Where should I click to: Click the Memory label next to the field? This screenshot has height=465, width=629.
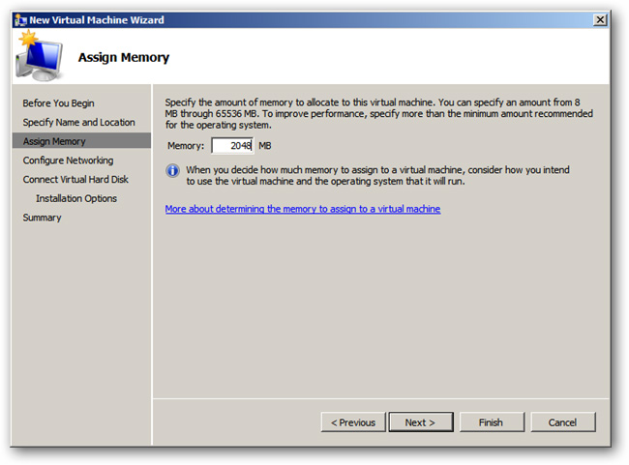(x=186, y=146)
